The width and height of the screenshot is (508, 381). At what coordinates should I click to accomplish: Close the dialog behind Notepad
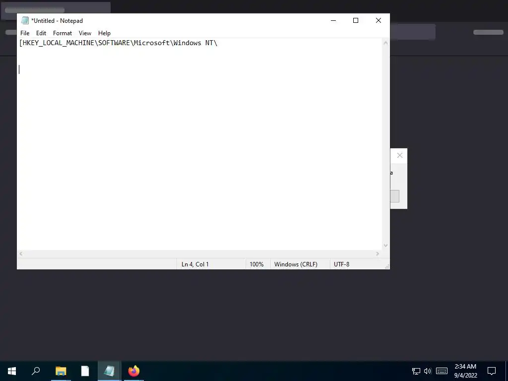pos(399,155)
